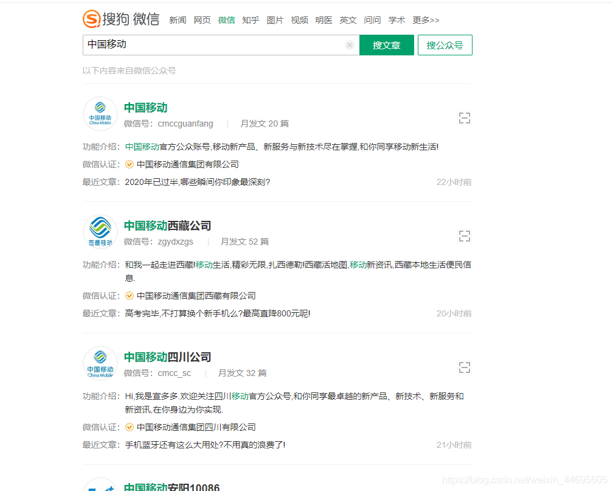Show QR code for 中国移动西藏公司
613x491 pixels.
click(x=465, y=236)
